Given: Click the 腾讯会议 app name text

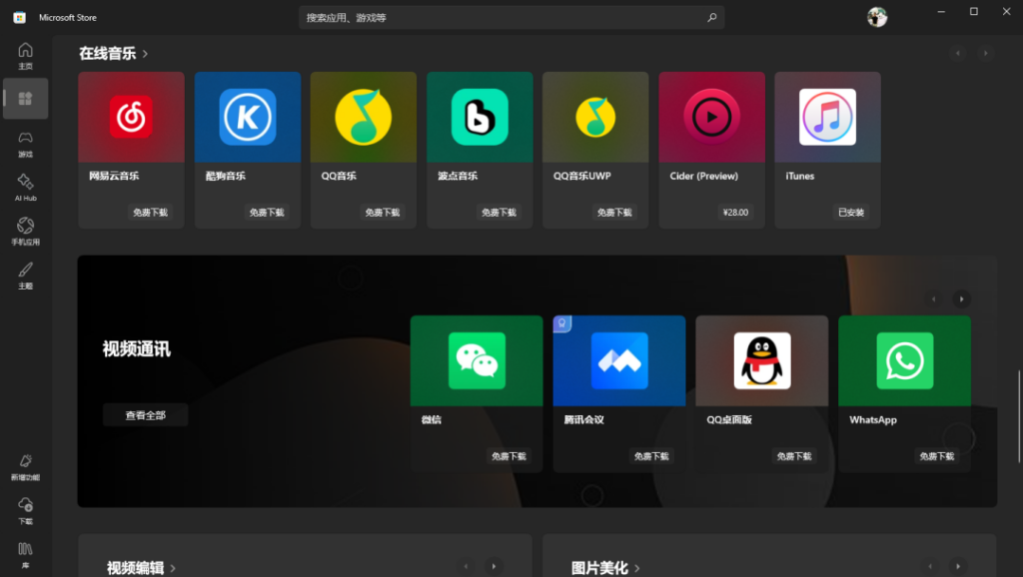Looking at the screenshot, I should pyautogui.click(x=583, y=420).
